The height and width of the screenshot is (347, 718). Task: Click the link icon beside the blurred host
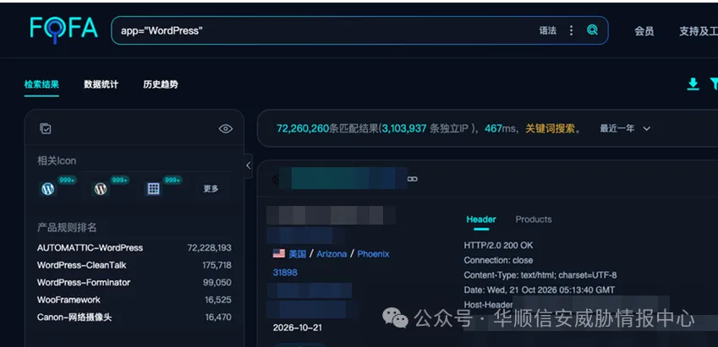(413, 179)
